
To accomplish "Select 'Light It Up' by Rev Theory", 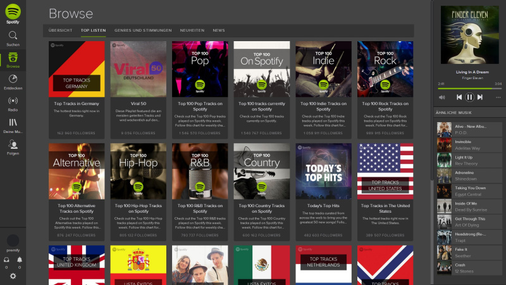I will pos(469,160).
